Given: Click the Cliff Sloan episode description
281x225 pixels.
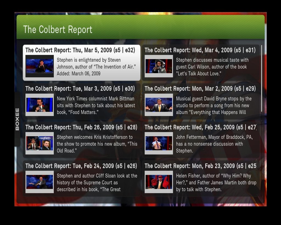Looking at the screenshot, I should point(97,183).
